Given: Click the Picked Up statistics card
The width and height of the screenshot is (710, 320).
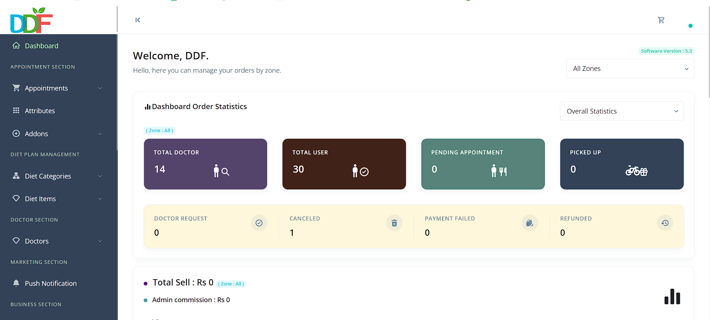Looking at the screenshot, I should (x=622, y=164).
